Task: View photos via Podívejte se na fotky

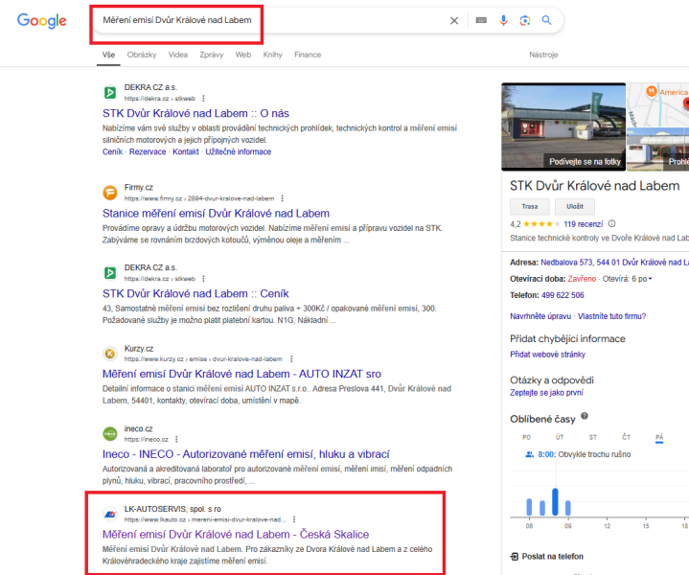Action: (585, 162)
